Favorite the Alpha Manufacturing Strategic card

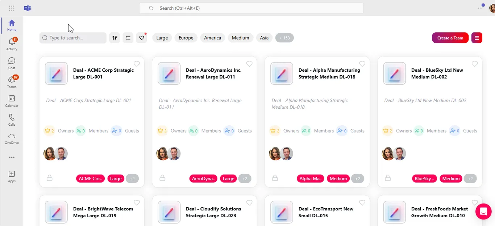click(362, 64)
